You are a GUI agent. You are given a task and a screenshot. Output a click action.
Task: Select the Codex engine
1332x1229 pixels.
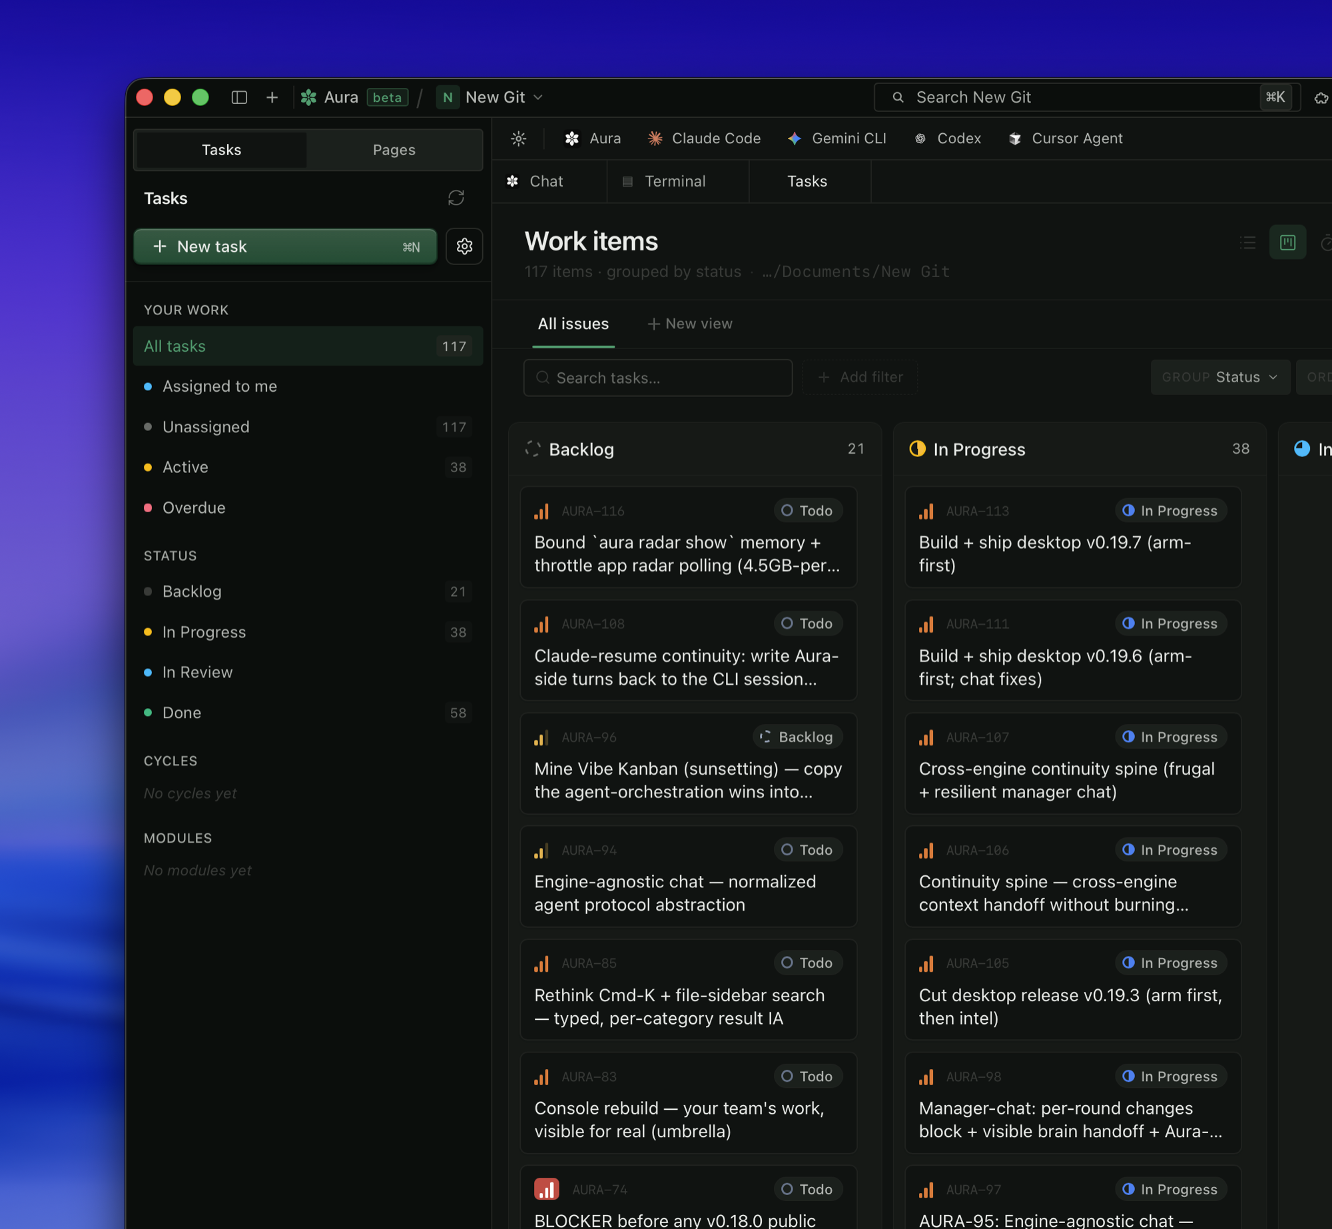point(947,139)
